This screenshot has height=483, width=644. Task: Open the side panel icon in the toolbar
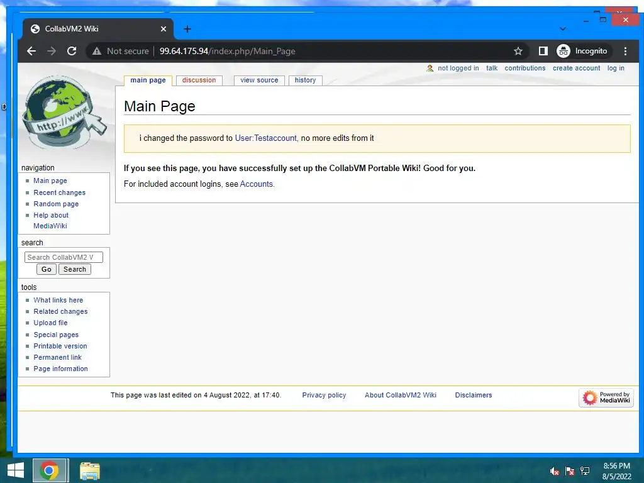click(x=543, y=51)
